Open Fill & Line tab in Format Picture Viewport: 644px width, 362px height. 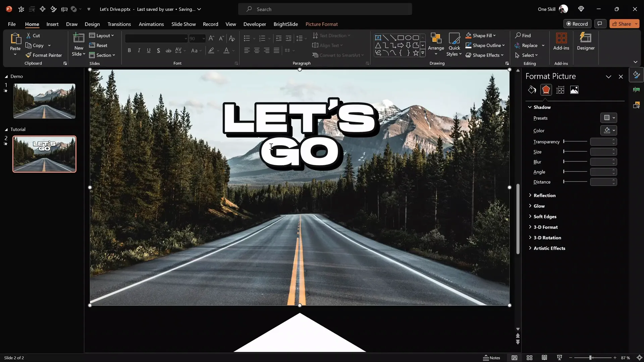[532, 90]
